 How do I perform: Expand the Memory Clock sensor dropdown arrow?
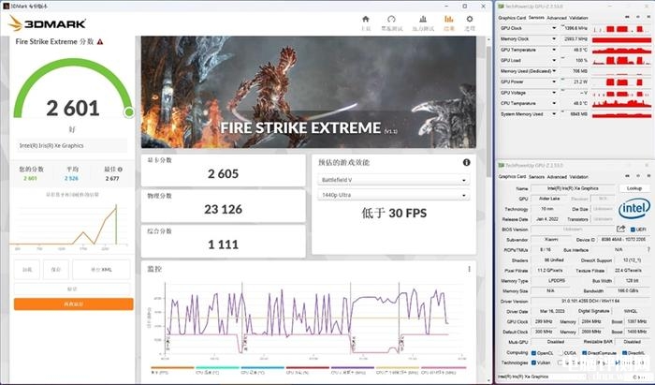554,39
